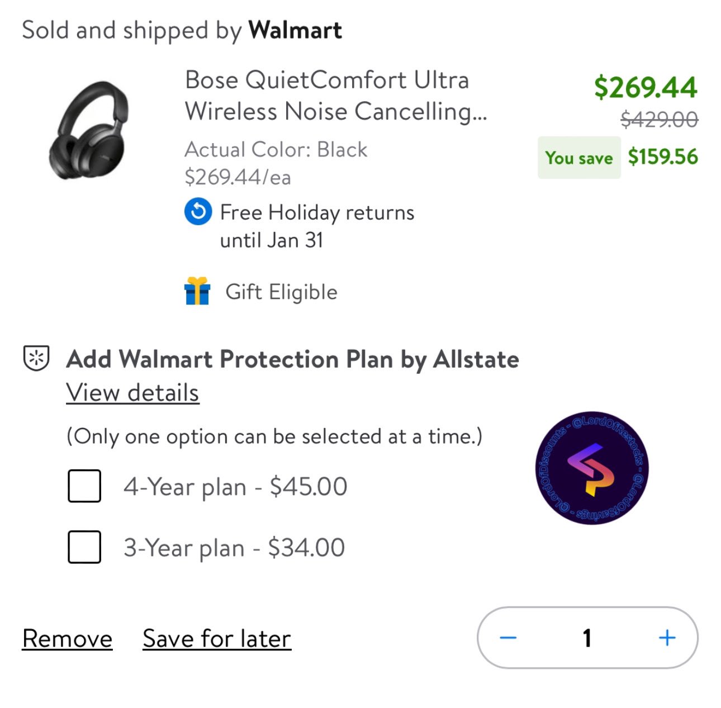The image size is (721, 708).
Task: Click the Gift Eligible present icon
Action: pos(197,291)
